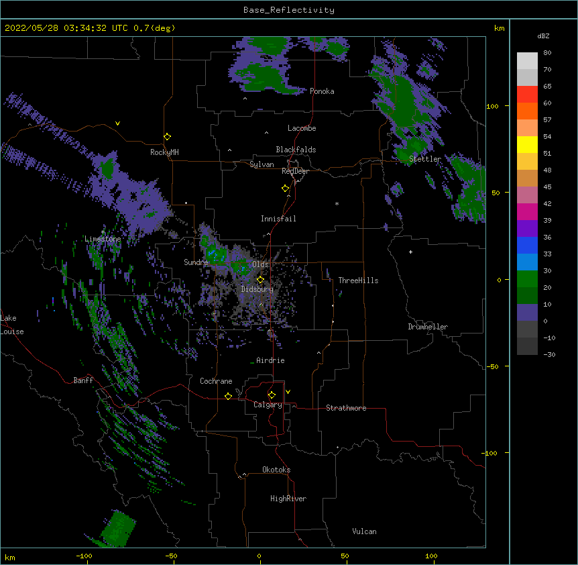Viewport: 578px width, 565px height.
Task: Click the RedDeer city label
Action: [x=295, y=171]
